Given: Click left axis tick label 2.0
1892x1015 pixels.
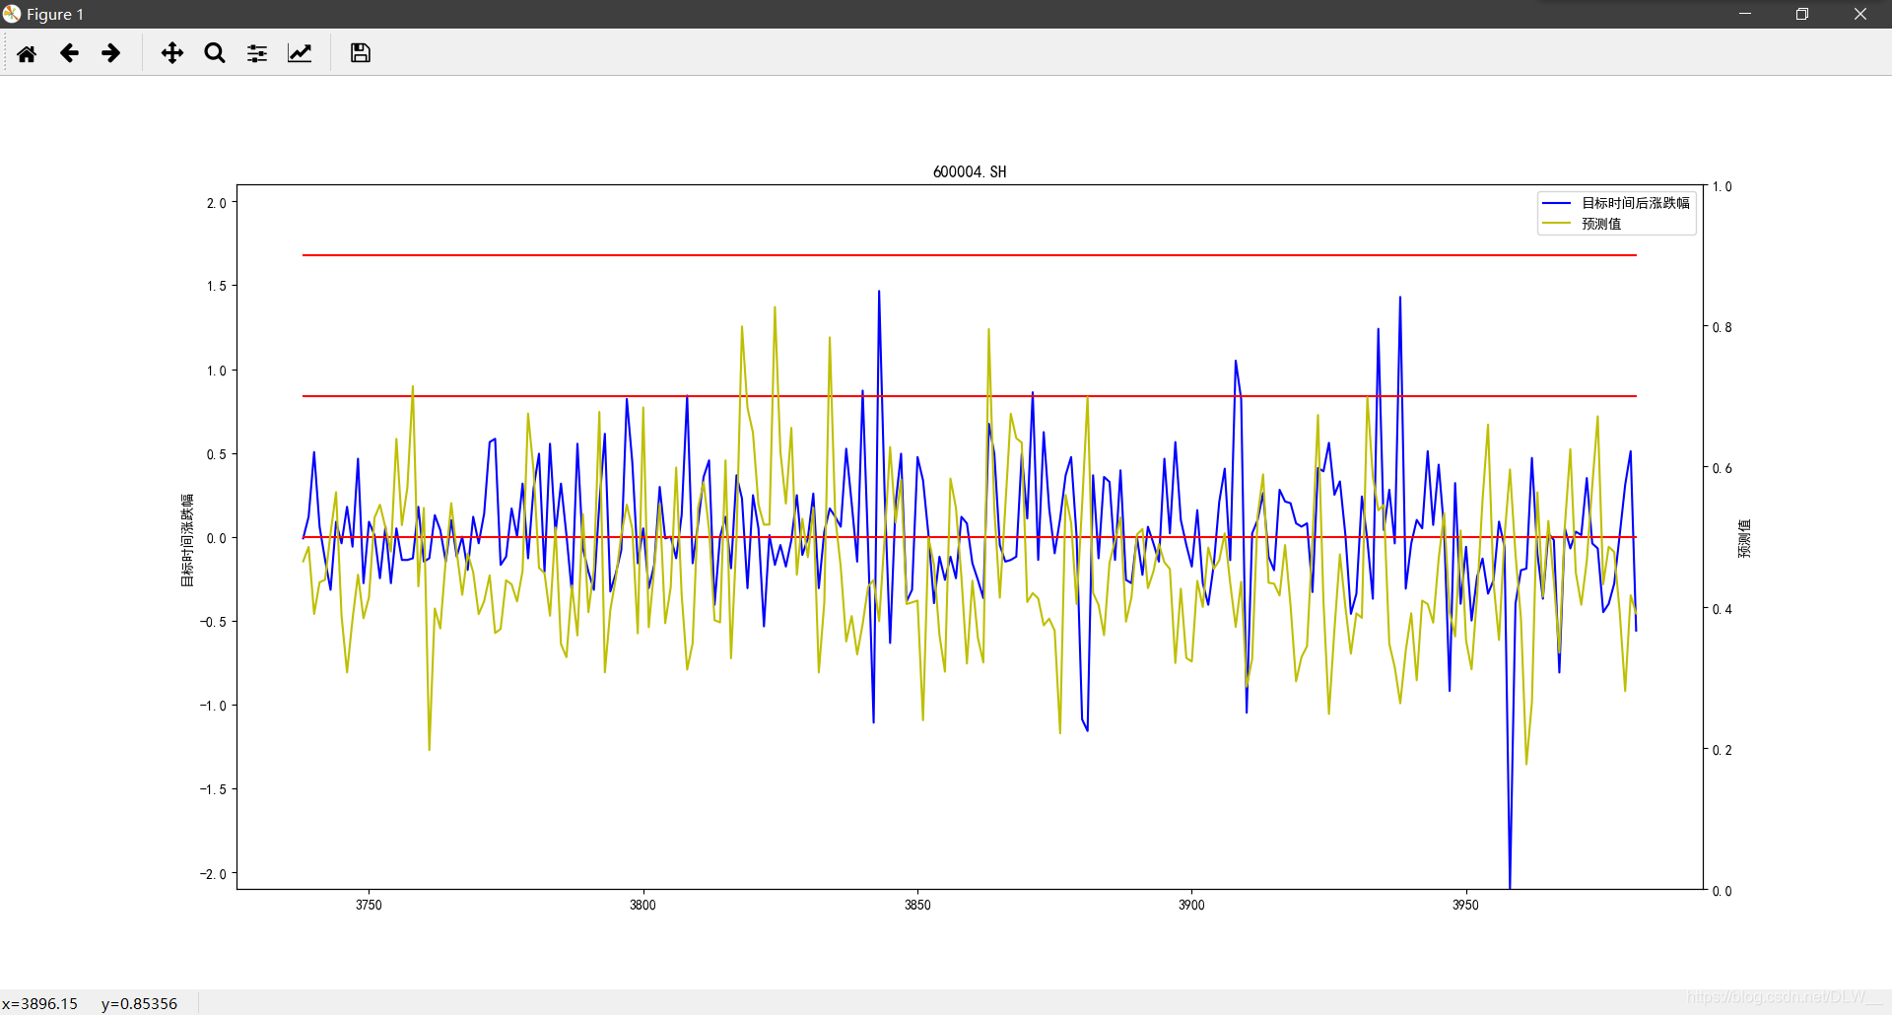Looking at the screenshot, I should click(x=216, y=203).
